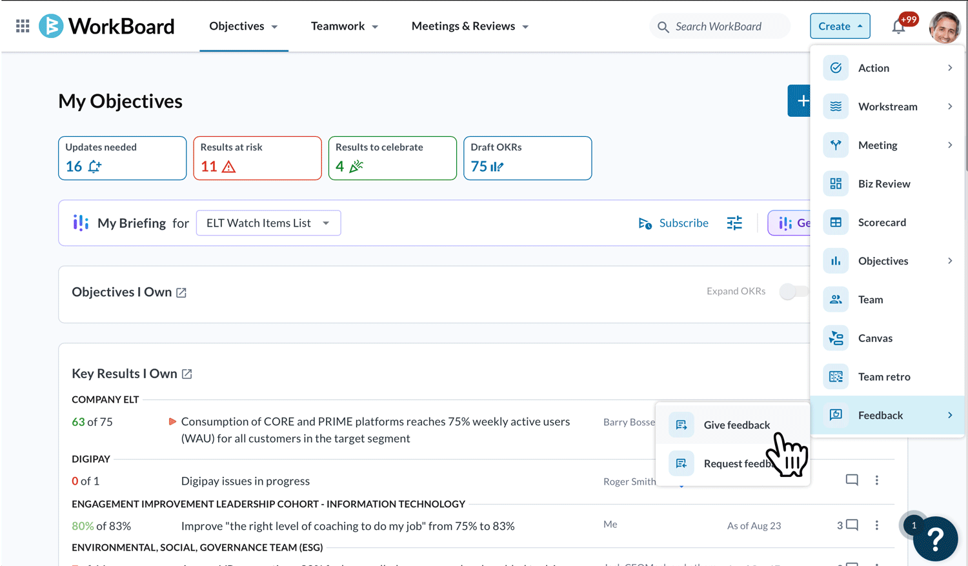968x566 pixels.
Task: Open more options for Digipay issues row
Action: [x=876, y=480]
